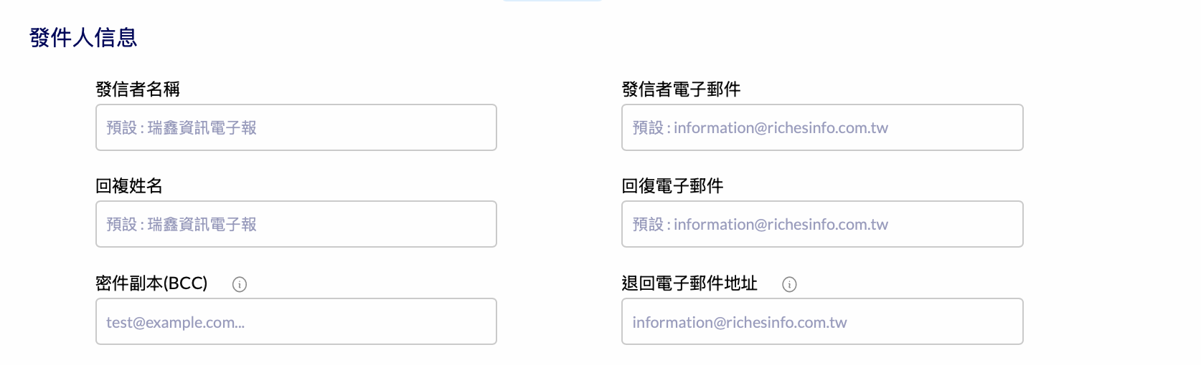The image size is (1201, 365).
Task: Focus the 發信者名稱 input field
Action: tap(296, 127)
